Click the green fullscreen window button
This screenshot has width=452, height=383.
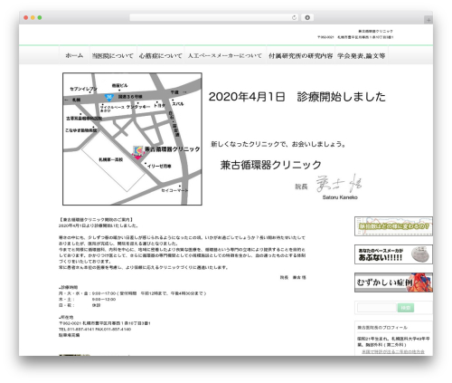click(40, 18)
